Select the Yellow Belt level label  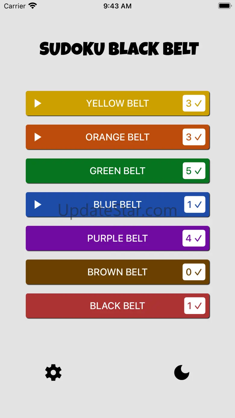117,103
